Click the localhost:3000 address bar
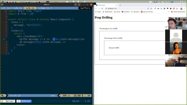 tap(129, 8)
